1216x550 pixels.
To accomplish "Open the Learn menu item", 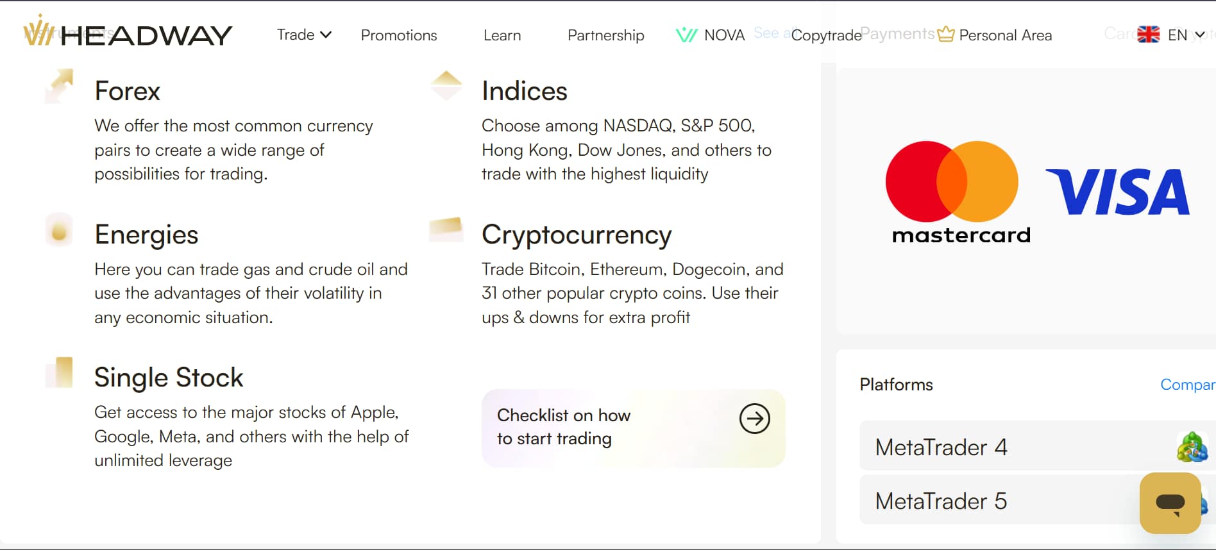I will coord(502,35).
